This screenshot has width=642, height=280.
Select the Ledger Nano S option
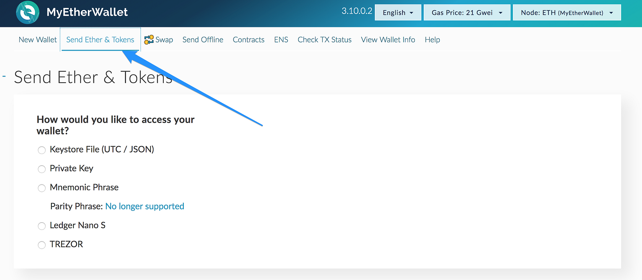pos(42,226)
